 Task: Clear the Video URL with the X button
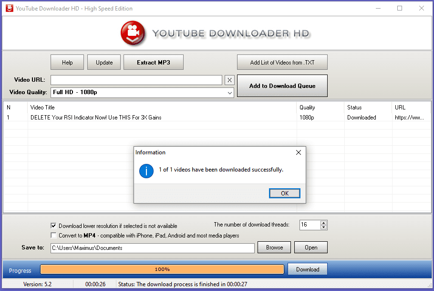[x=229, y=80]
